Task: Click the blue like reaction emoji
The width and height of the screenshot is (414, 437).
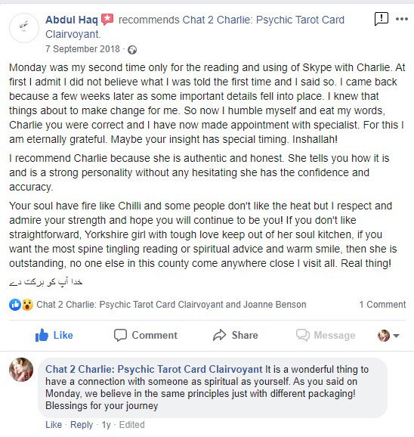Action: pyautogui.click(x=15, y=305)
